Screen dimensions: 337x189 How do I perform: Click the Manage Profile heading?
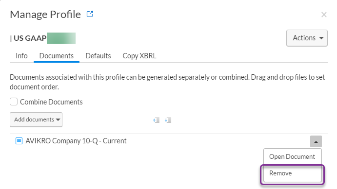(45, 15)
